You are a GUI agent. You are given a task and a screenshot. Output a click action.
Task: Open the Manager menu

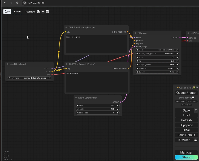(186, 152)
